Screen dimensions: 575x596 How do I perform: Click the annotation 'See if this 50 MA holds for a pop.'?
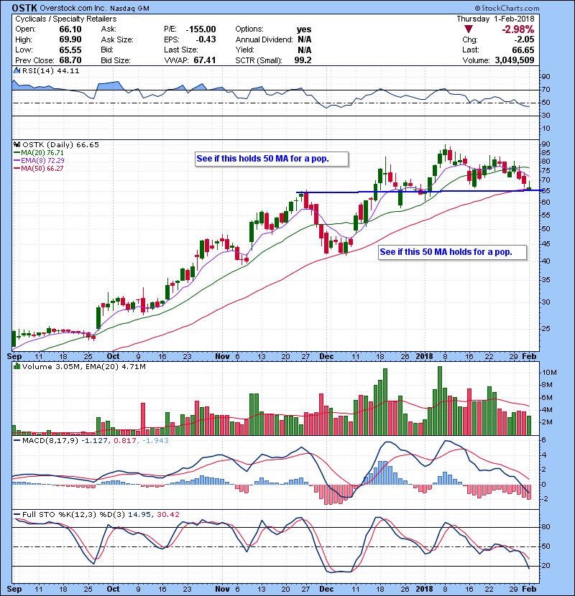tap(453, 252)
